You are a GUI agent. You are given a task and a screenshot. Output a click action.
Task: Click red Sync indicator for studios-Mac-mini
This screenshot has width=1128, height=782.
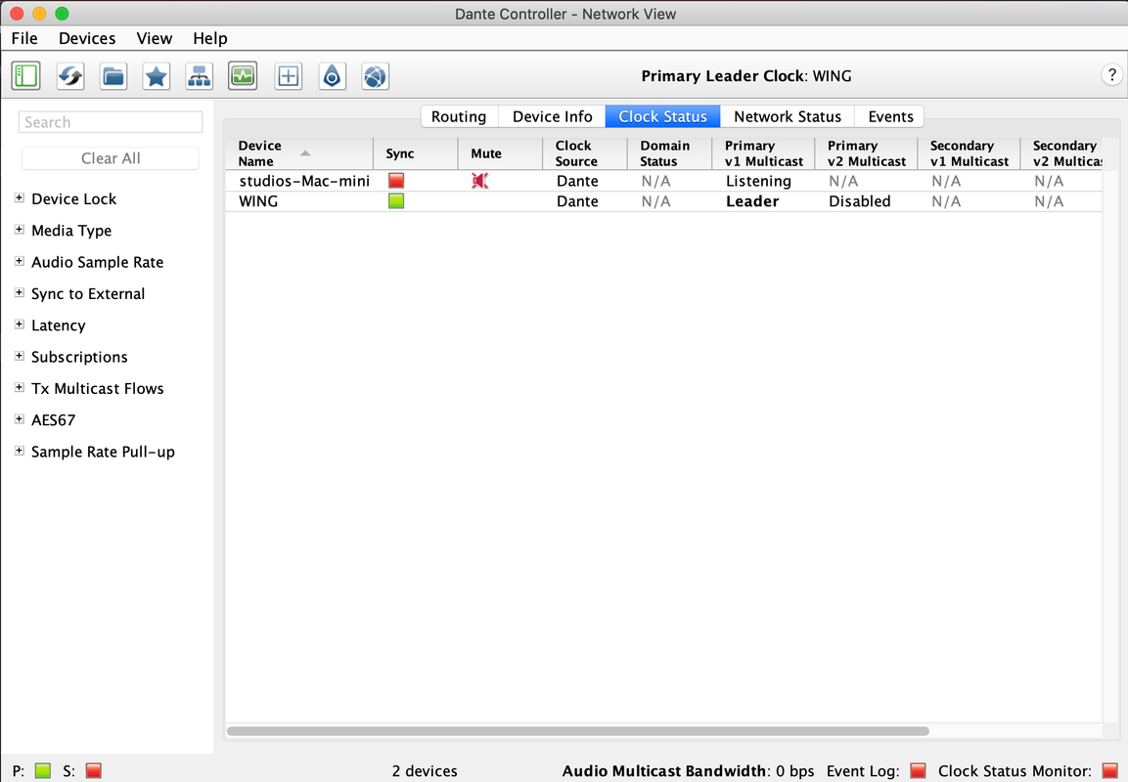396,181
